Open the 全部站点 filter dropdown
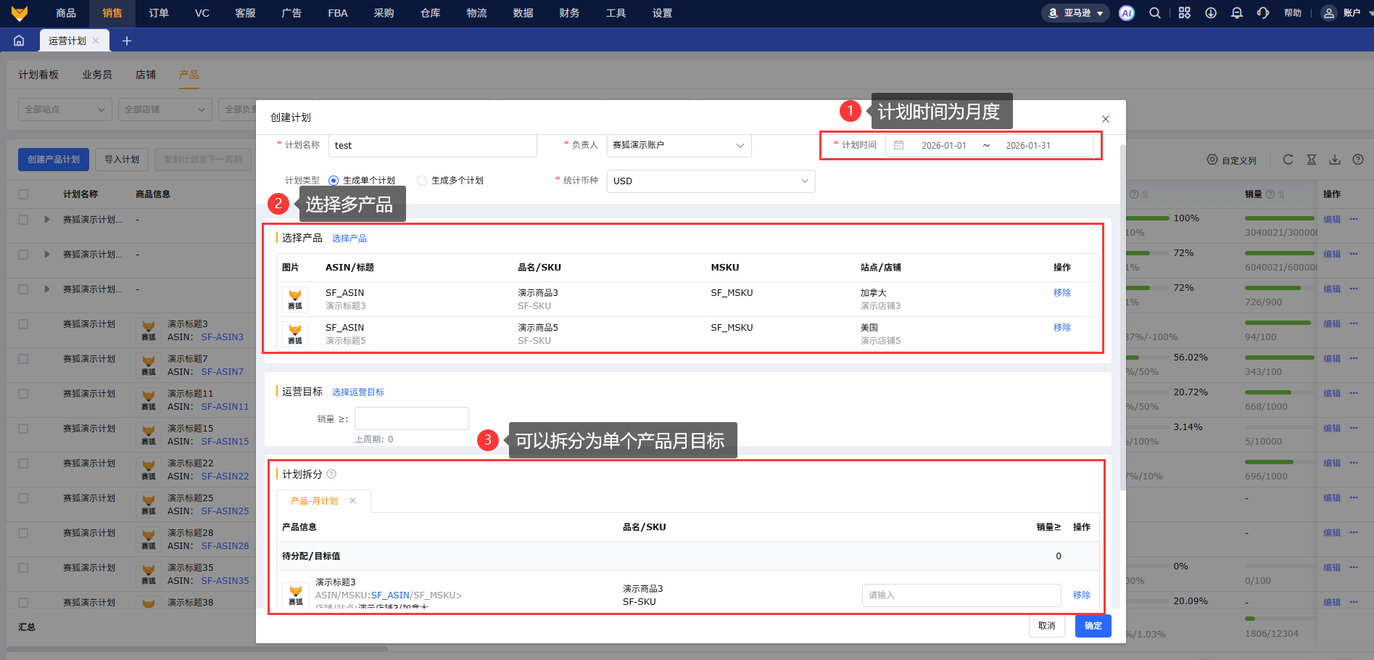Viewport: 1374px width, 660px height. coord(65,110)
